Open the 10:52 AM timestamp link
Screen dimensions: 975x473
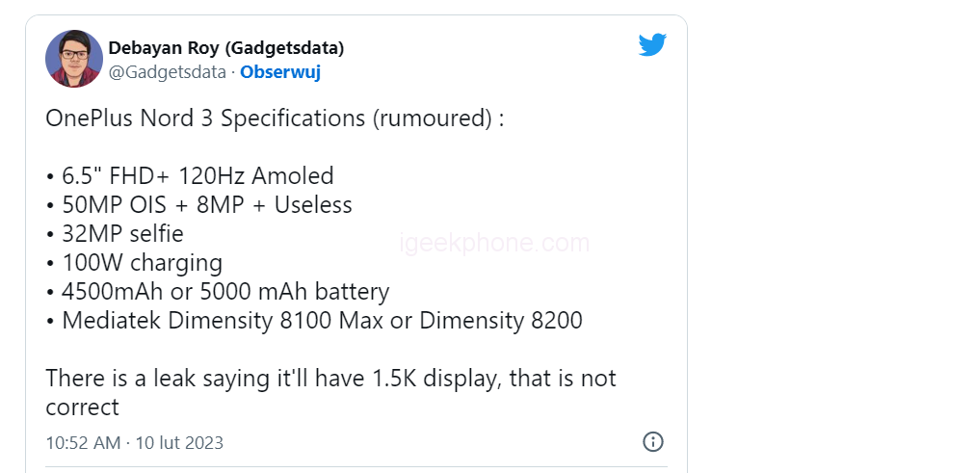point(83,443)
